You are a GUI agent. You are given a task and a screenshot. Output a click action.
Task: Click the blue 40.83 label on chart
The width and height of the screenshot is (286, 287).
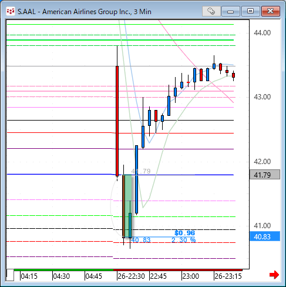click(141, 240)
